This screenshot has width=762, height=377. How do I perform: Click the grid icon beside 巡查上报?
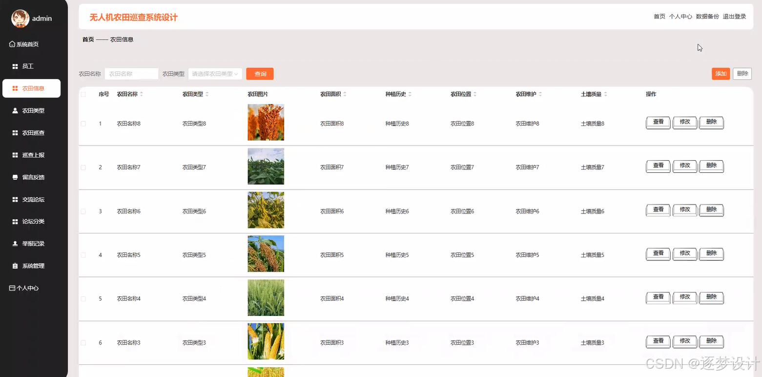[15, 155]
